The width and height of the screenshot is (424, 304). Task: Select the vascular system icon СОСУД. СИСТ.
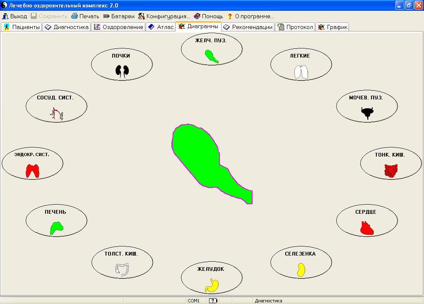[x=57, y=113]
